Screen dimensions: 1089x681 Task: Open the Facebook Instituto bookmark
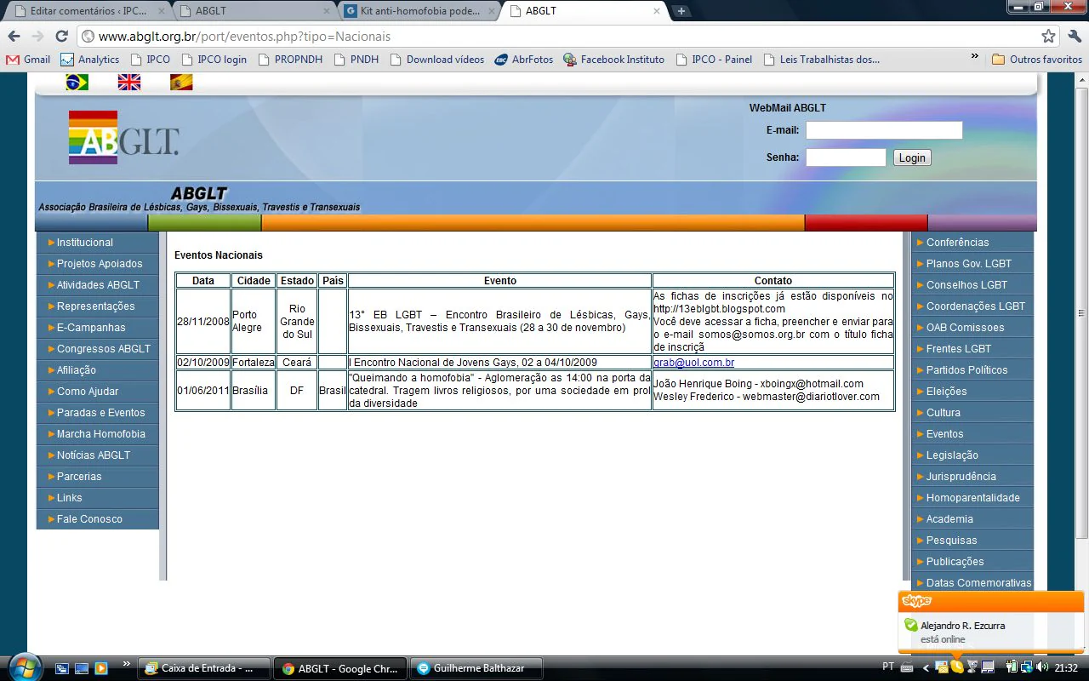[613, 60]
